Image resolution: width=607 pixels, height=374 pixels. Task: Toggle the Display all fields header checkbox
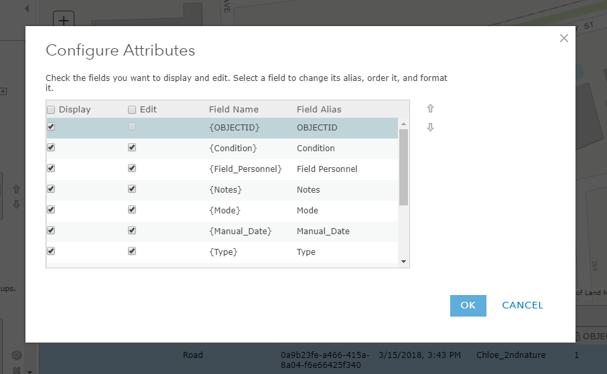pos(52,110)
